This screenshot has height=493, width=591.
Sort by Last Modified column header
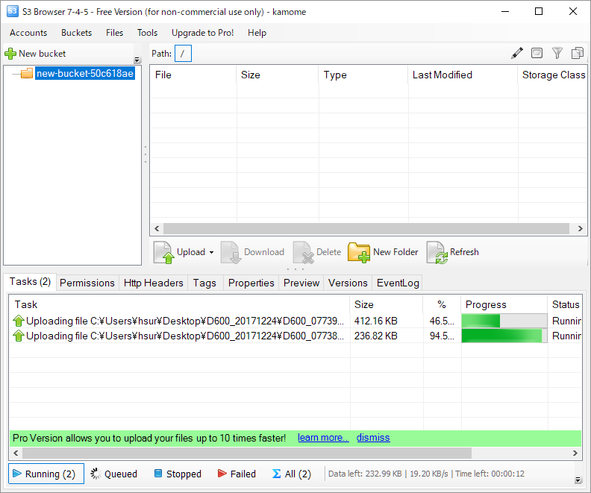click(x=463, y=75)
